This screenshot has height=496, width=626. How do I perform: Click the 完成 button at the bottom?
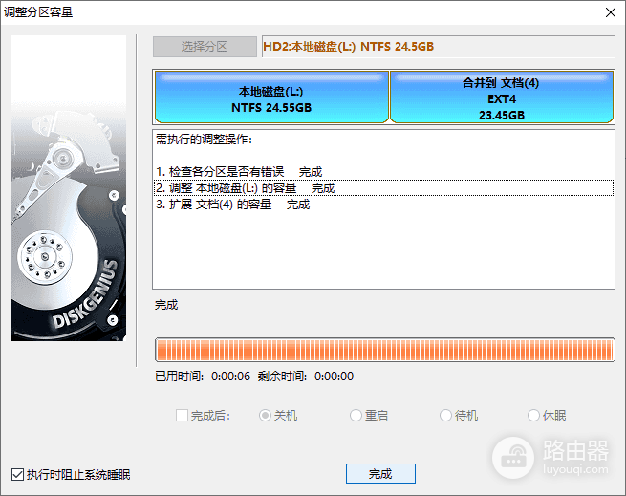pyautogui.click(x=380, y=474)
